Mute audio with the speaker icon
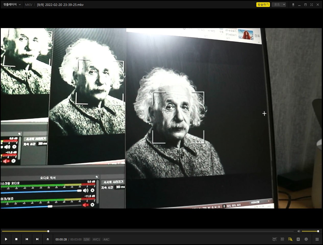This screenshot has height=245, width=323. tap(299, 231)
